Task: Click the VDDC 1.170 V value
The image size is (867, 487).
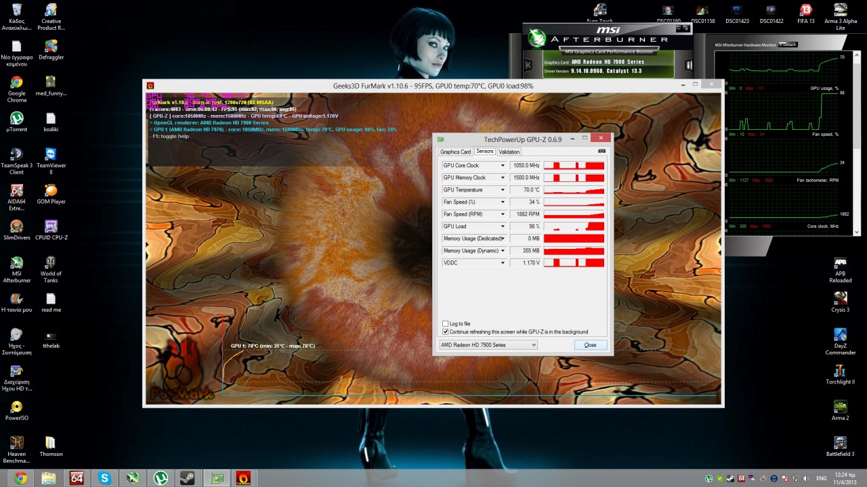Action: 525,263
